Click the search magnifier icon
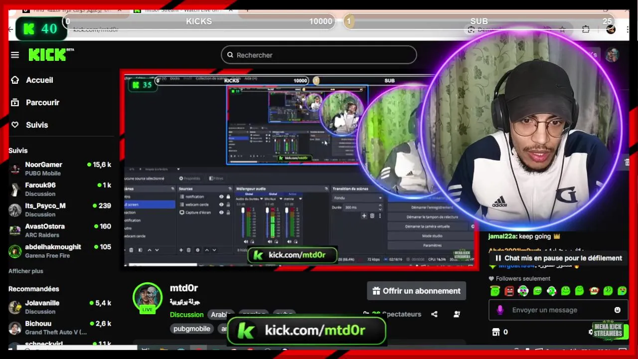This screenshot has height=359, width=638. (x=230, y=55)
